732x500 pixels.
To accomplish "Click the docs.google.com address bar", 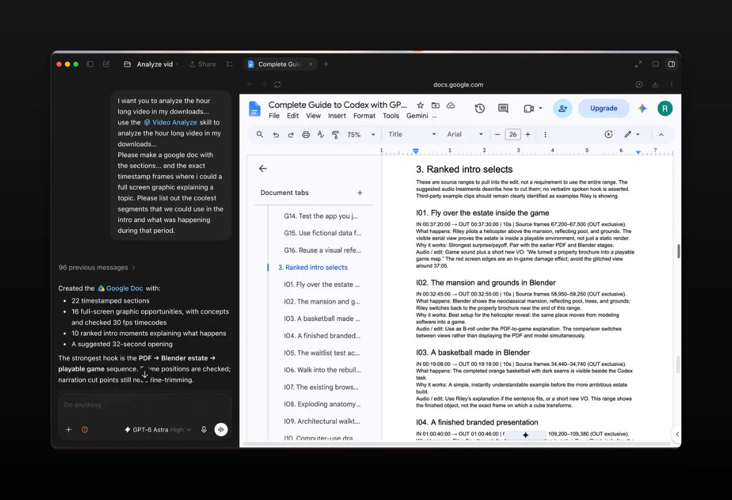I will click(x=458, y=85).
